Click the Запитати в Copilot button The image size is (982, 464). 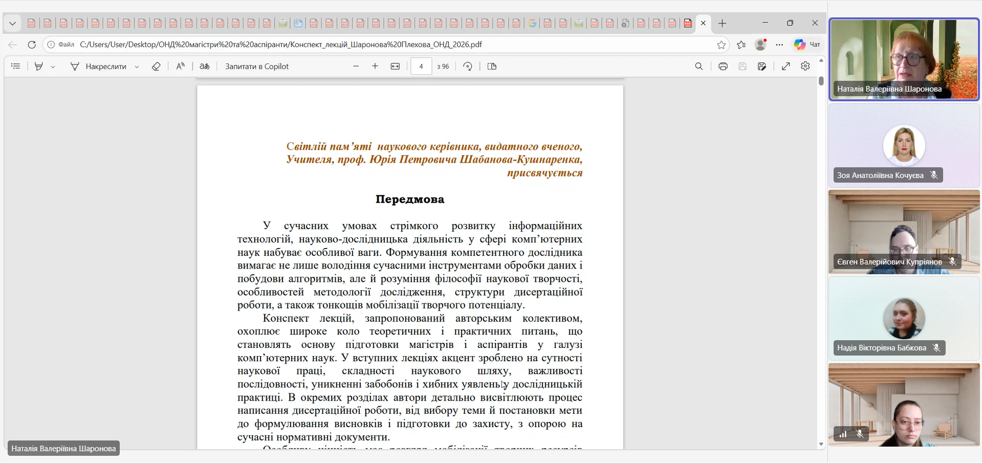257,67
